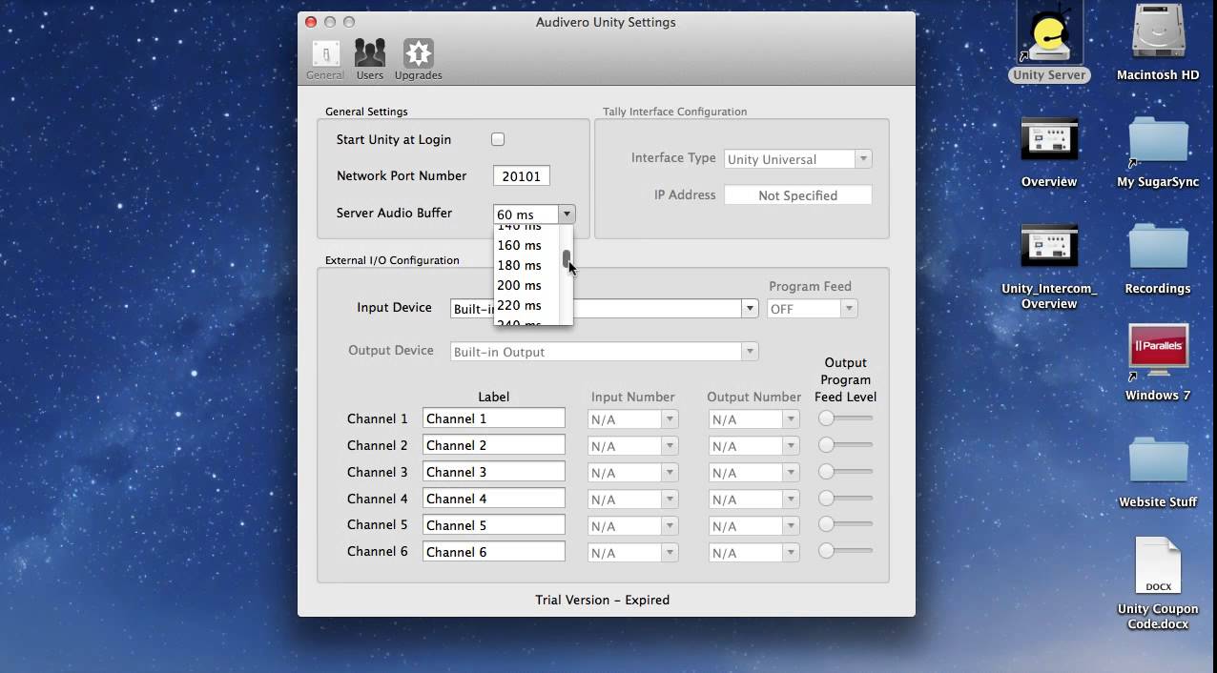
Task: Adjust Channel 1 Output Program Feed Level slider
Action: [x=846, y=418]
